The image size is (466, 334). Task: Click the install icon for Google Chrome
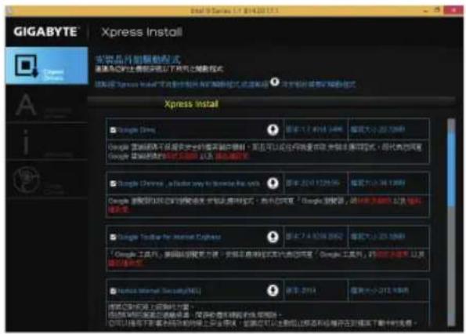coord(273,183)
